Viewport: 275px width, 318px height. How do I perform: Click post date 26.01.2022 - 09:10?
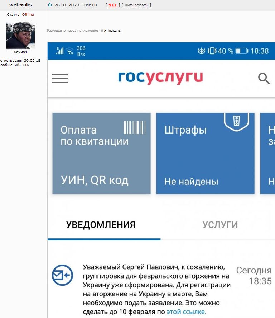point(76,5)
